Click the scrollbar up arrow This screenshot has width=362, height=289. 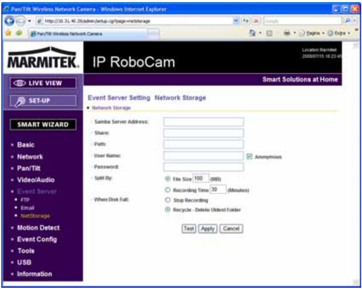[x=356, y=46]
